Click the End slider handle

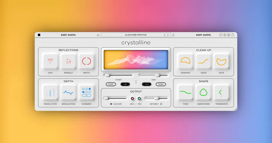point(157,75)
